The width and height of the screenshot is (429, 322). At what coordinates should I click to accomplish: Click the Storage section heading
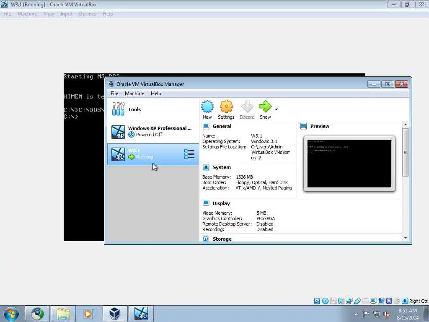pos(222,239)
